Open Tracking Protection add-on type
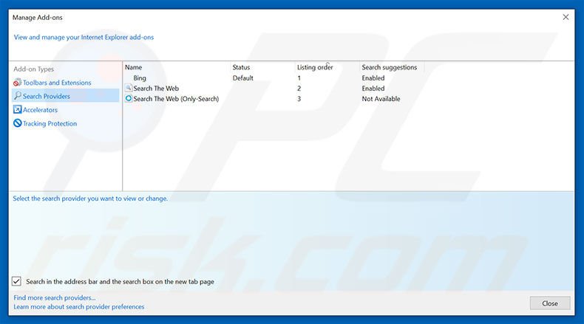This screenshot has height=324, width=584. pyautogui.click(x=50, y=123)
